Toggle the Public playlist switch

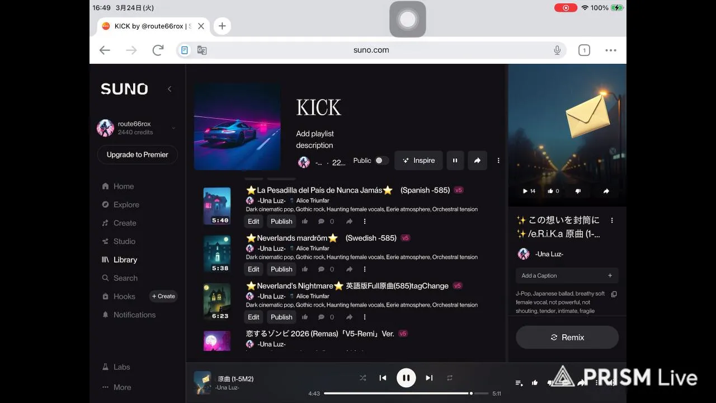(381, 161)
